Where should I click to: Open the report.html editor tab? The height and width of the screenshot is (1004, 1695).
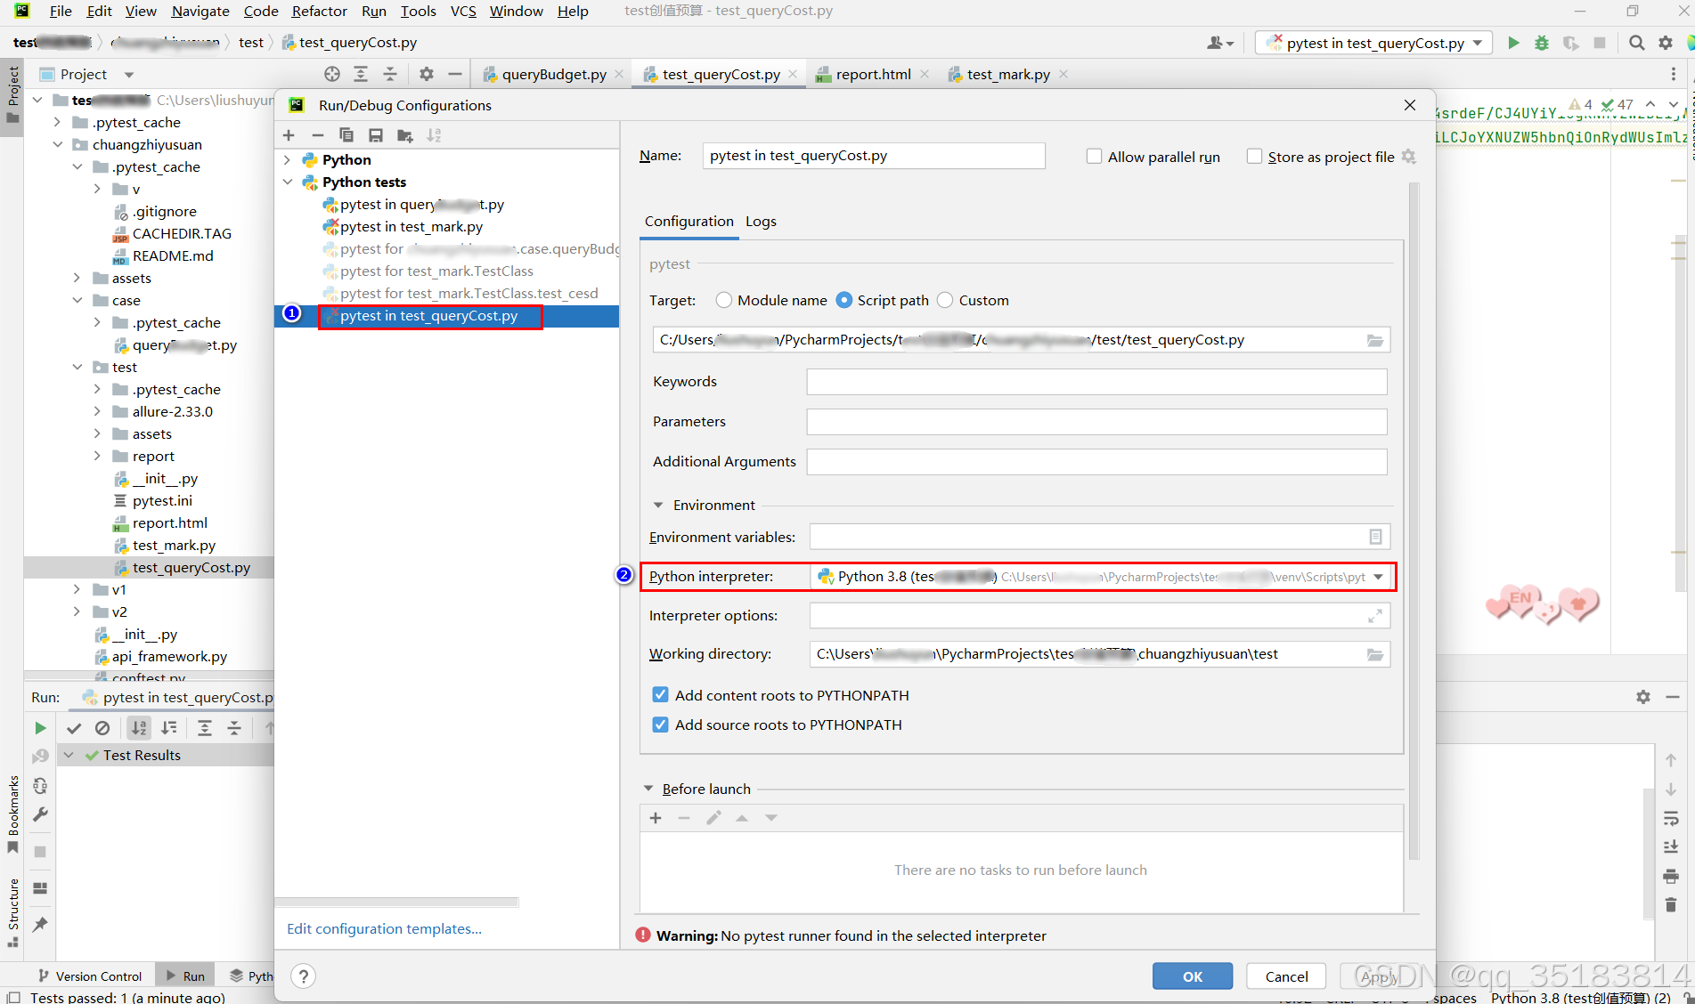[871, 74]
